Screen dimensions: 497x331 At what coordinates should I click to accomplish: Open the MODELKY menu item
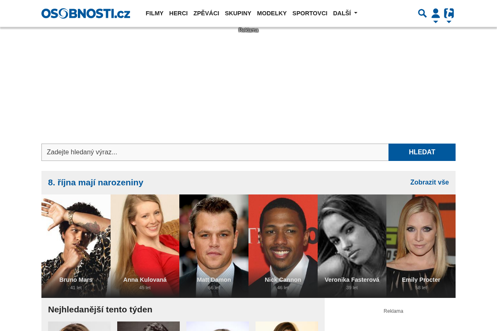(272, 13)
